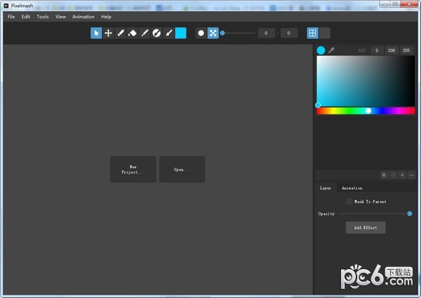This screenshot has height=298, width=421.
Task: Select the Pencil tool
Action: coord(120,33)
